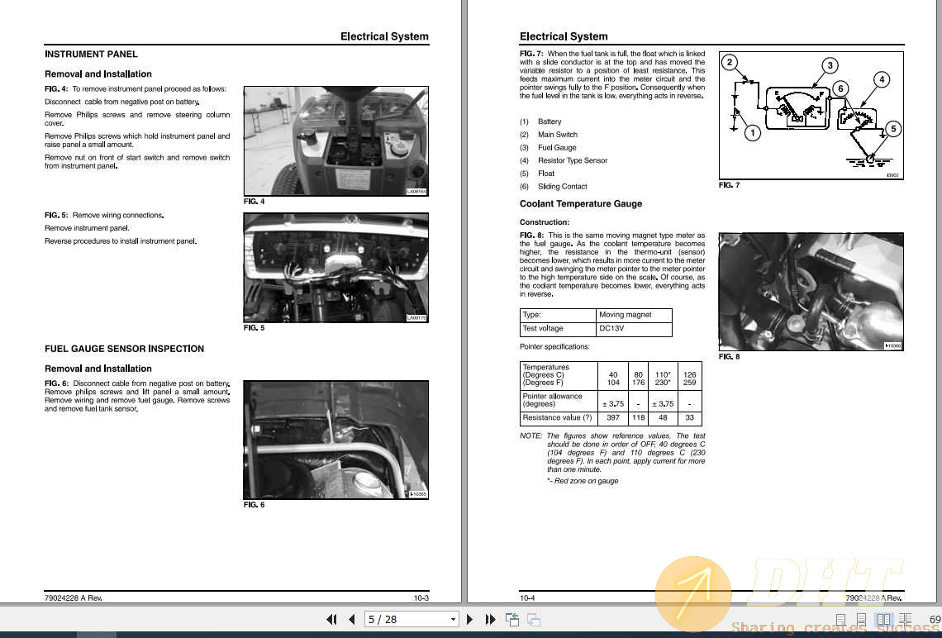Click the orange DHT watermark logo
Viewport: 942px width, 638px height.
click(x=692, y=592)
